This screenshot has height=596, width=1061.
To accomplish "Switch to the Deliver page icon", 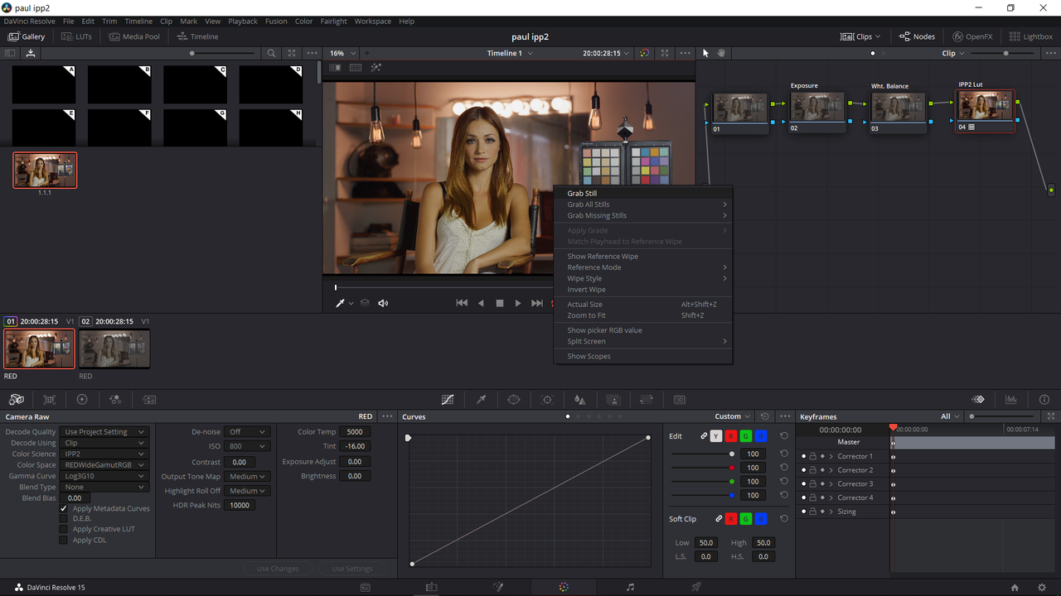I will [696, 587].
